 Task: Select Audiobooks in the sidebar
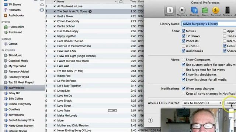(x=16, y=15)
